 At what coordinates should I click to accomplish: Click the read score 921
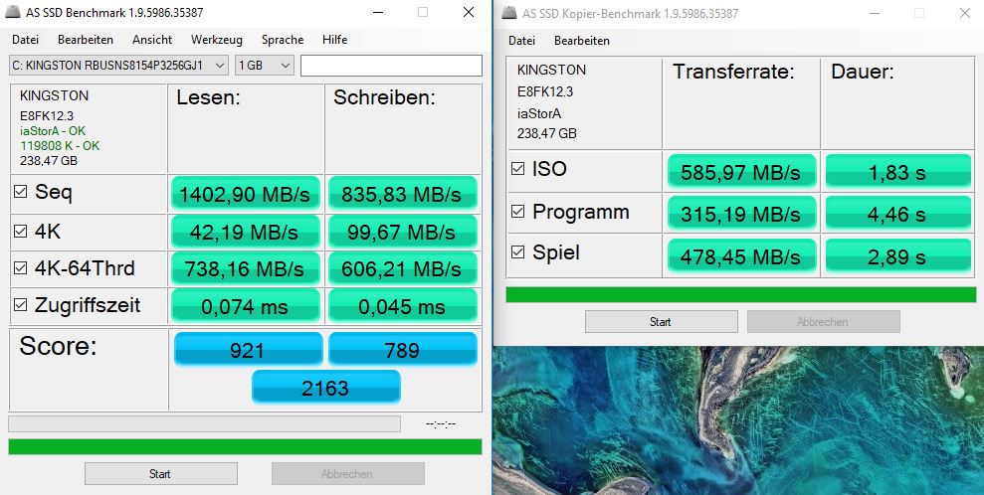(x=248, y=349)
